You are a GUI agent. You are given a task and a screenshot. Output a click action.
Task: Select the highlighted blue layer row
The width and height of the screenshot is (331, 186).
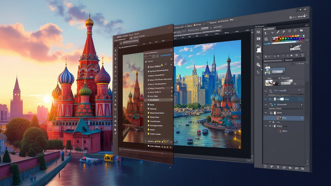pos(284,118)
